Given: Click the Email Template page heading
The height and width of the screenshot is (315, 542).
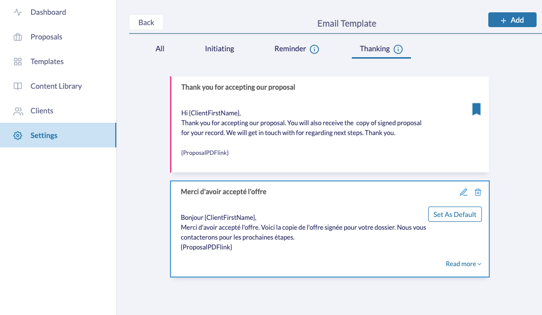Looking at the screenshot, I should pyautogui.click(x=347, y=24).
